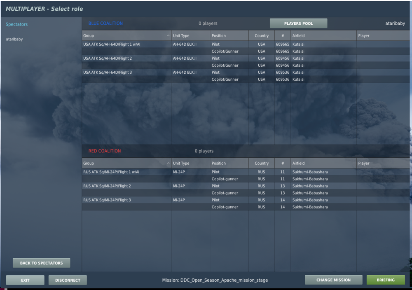Click Blue Coalition Airfield column header
412x290 pixels.
pyautogui.click(x=323, y=35)
